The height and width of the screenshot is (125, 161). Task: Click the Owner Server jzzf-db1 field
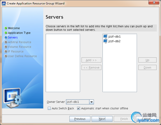(78, 102)
